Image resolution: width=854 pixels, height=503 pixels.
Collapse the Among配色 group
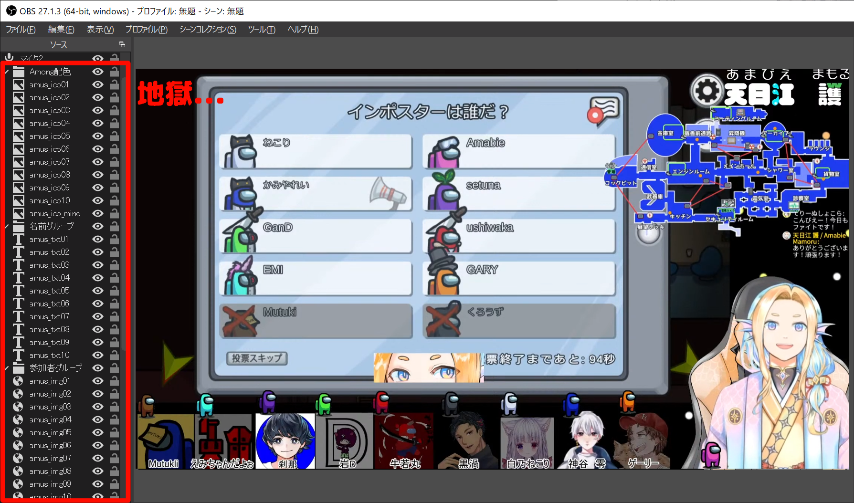pyautogui.click(x=7, y=72)
